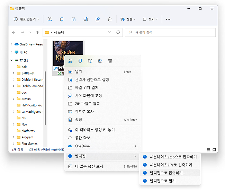Viewport: 225px width, 191px height.
Task: Expand the Battle.net folder node
Action: coord(13,73)
